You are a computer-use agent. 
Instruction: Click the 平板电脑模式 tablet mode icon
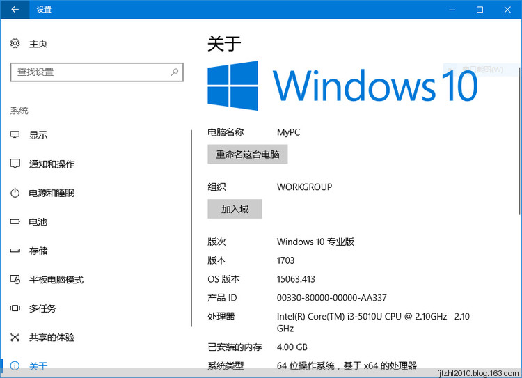(15, 280)
